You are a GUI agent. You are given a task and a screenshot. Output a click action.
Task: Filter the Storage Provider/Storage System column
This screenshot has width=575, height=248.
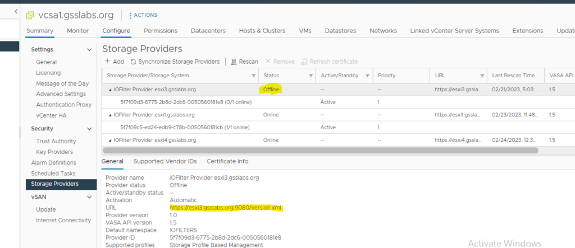click(253, 76)
